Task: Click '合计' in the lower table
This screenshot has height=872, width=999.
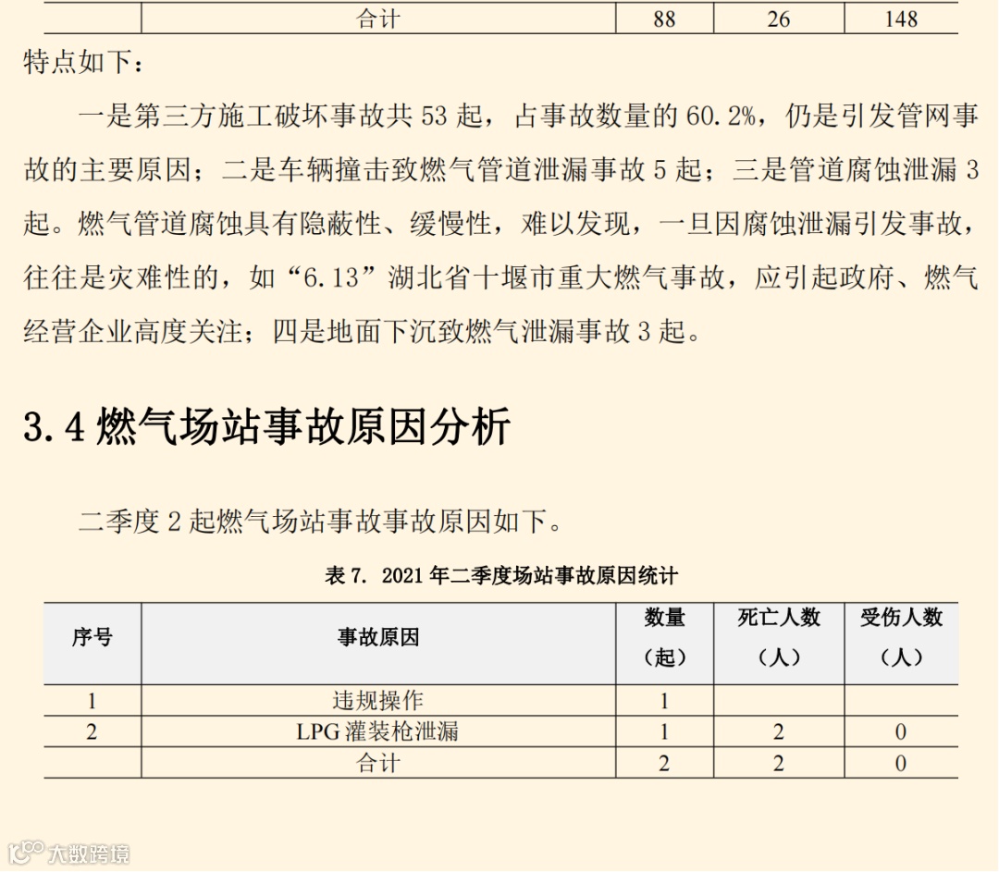Action: [x=377, y=763]
